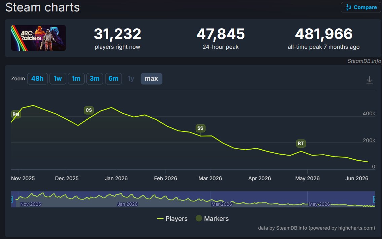Click the 31,232 players right now figure
The width and height of the screenshot is (382, 239).
117,34
